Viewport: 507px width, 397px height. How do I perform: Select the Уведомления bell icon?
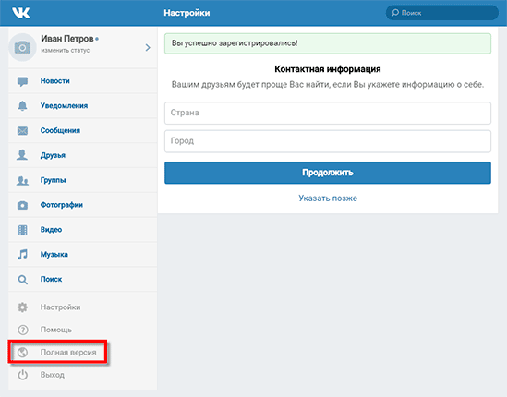click(x=22, y=106)
